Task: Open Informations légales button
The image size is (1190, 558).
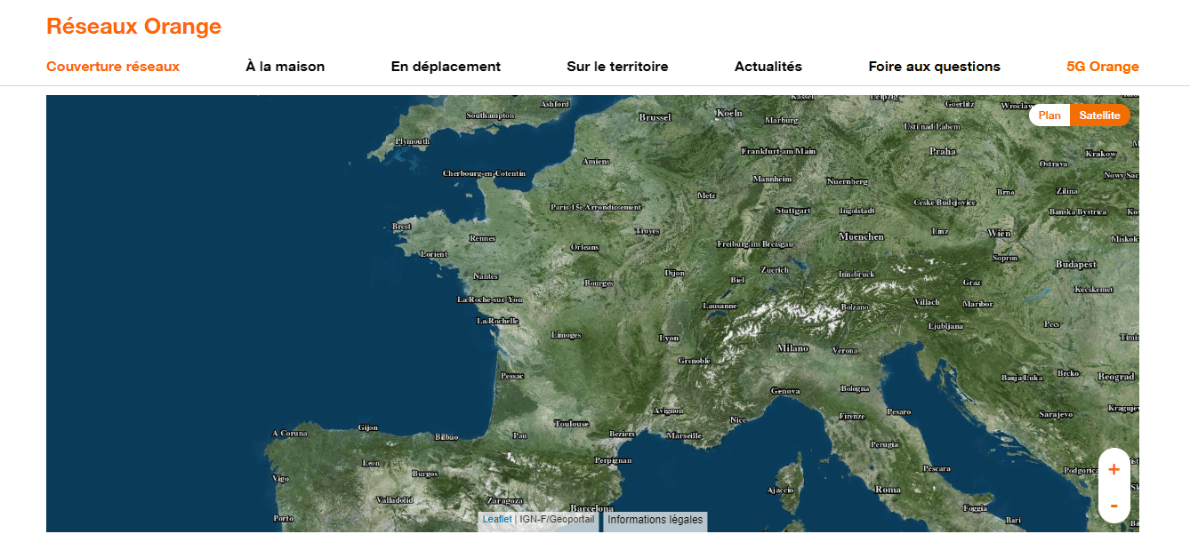Action: [x=655, y=520]
